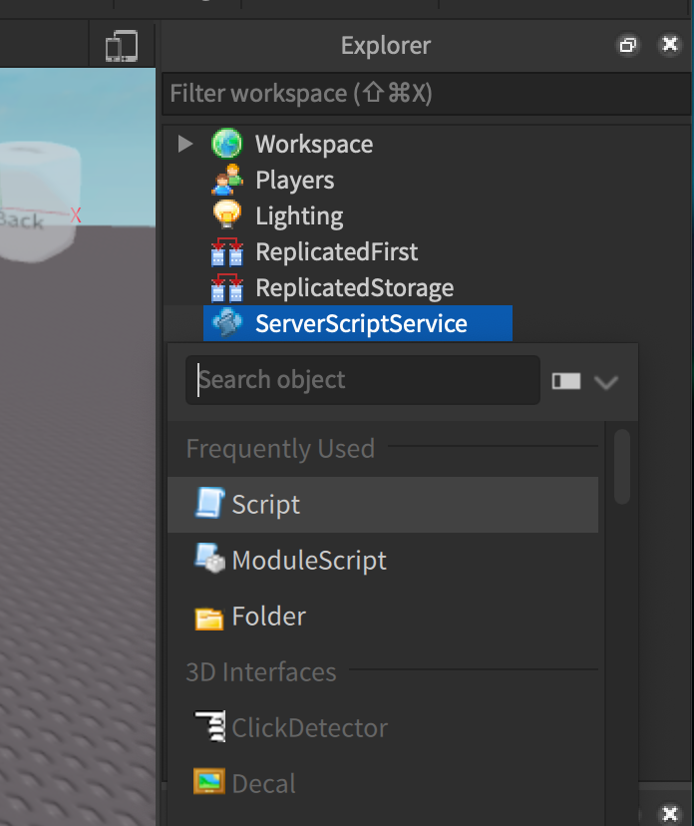This screenshot has height=826, width=694.
Task: Select Players in Explorer
Action: click(295, 181)
